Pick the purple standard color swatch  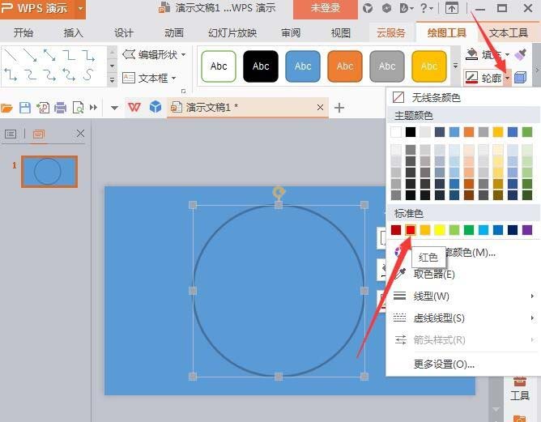coord(527,230)
